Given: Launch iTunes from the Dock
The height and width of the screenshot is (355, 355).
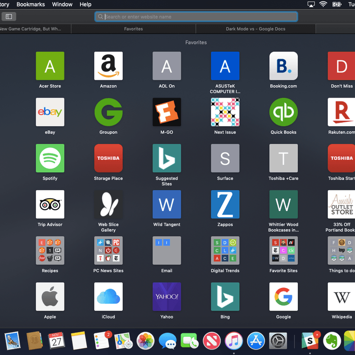Looking at the screenshot, I should pyautogui.click(x=234, y=341).
